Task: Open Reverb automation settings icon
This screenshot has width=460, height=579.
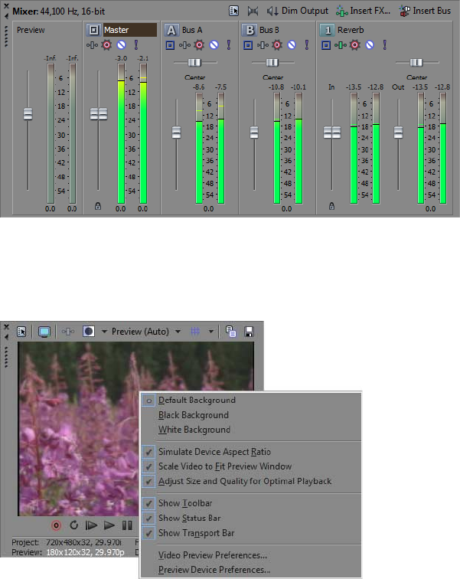Action: point(355,45)
